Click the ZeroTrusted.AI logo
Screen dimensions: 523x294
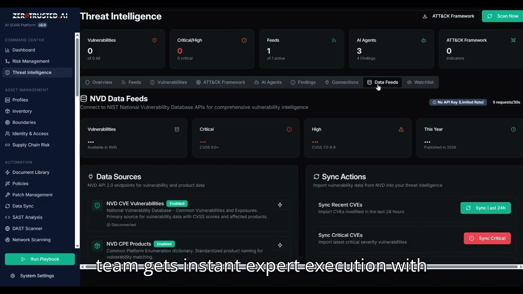coord(40,16)
